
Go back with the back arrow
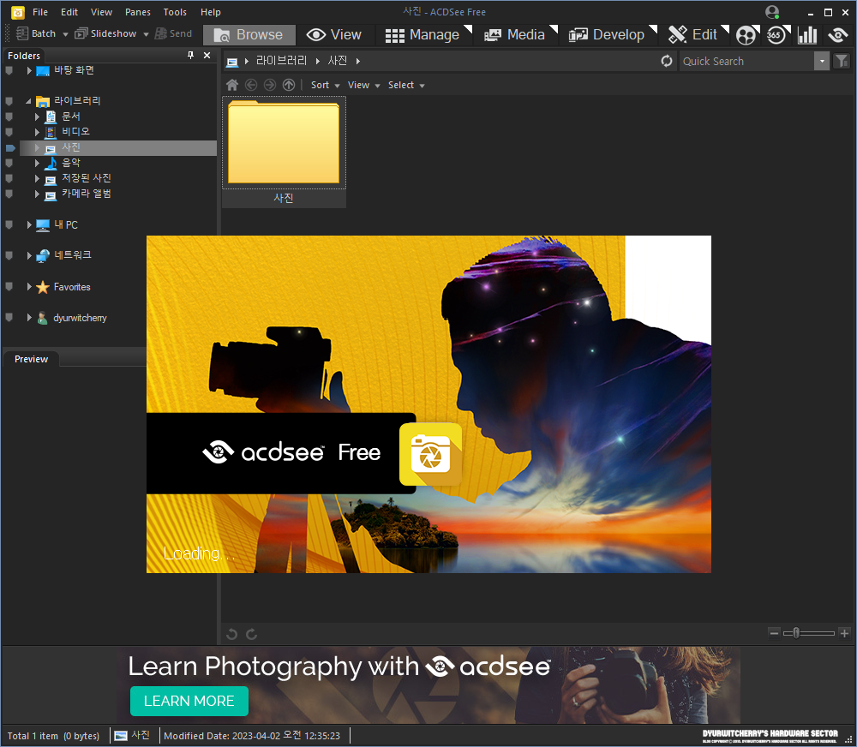coord(251,85)
